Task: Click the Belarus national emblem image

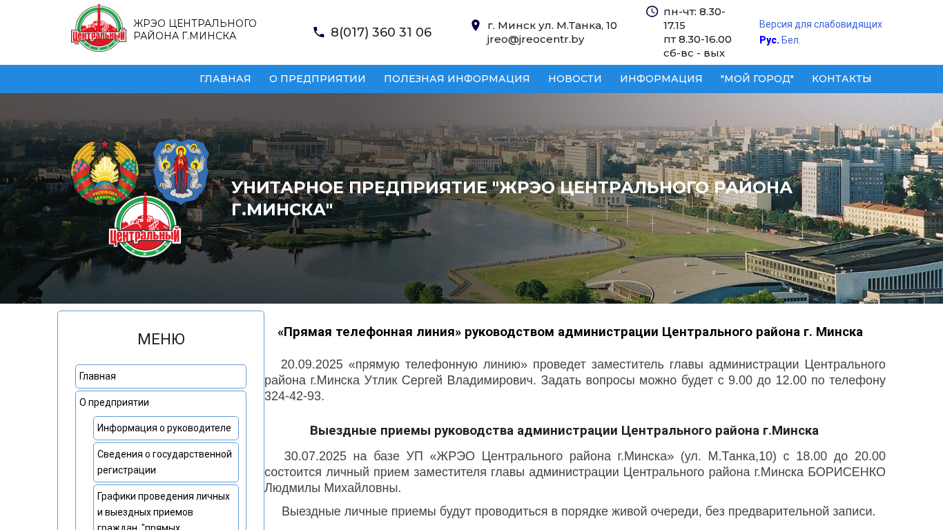Action: click(105, 171)
